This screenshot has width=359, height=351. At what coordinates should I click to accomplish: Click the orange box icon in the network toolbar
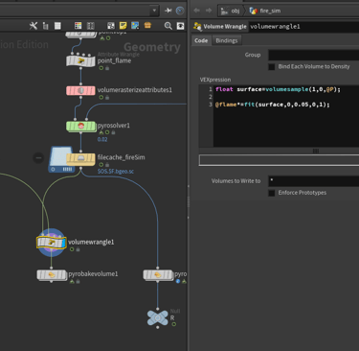click(x=147, y=25)
